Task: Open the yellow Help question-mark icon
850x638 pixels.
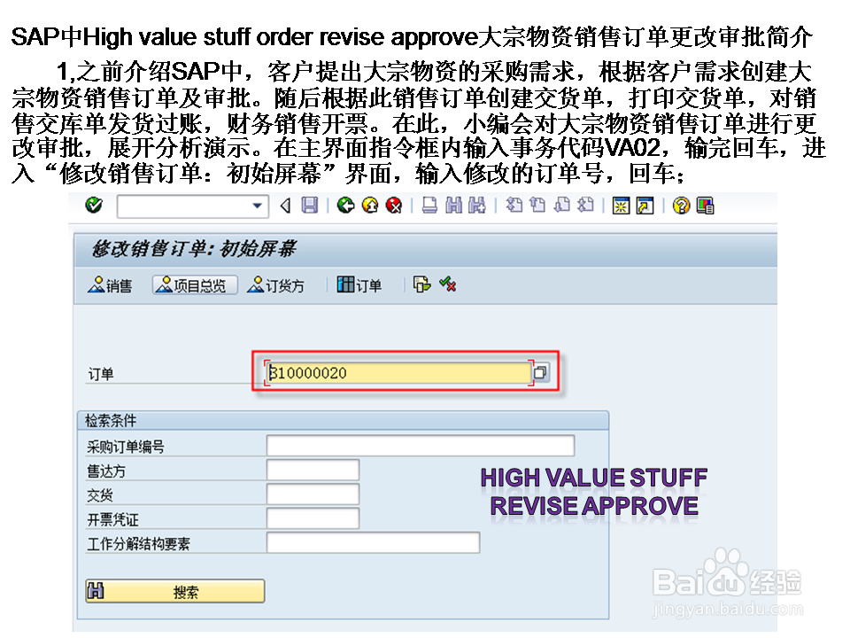Action: coord(681,206)
